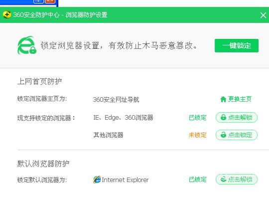269x201 pixels.
Task: Click the Internet Explorer text label
Action: tap(125, 180)
